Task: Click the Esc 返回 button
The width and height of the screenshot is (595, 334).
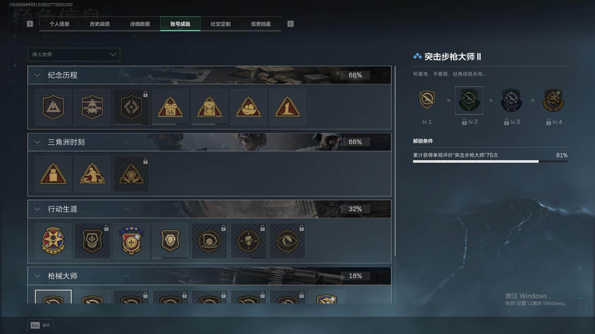Action: [40, 325]
